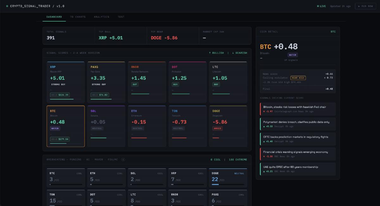Open the ETH overheating card scoring 5
The width and height of the screenshot is (380, 206).
tap(106, 178)
